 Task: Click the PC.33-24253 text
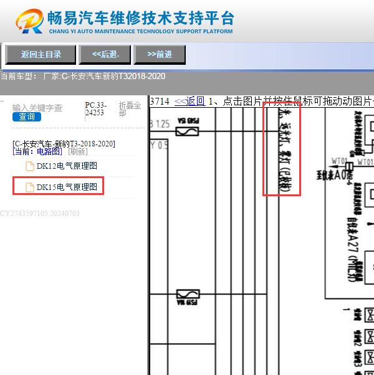coord(96,109)
